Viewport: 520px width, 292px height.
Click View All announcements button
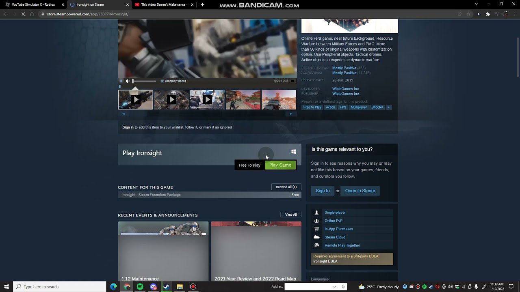[x=291, y=215]
